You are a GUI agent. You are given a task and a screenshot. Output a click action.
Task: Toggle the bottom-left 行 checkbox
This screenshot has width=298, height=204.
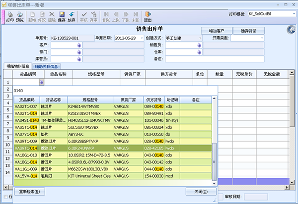[x=5, y=197]
